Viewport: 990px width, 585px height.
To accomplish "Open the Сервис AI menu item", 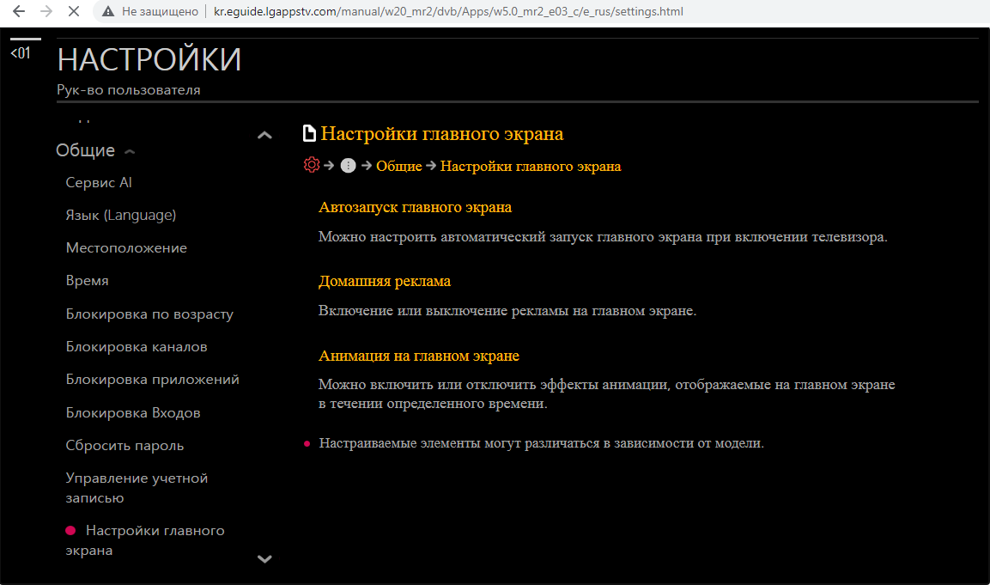I will coord(99,182).
